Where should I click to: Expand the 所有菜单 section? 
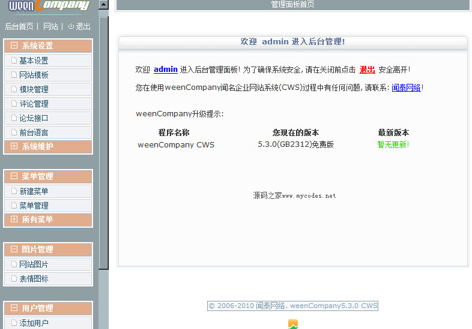[14, 219]
